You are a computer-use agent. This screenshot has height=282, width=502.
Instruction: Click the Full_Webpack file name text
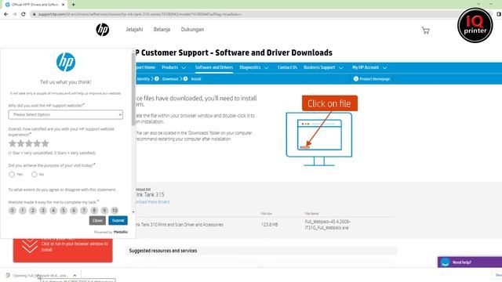(x=327, y=225)
